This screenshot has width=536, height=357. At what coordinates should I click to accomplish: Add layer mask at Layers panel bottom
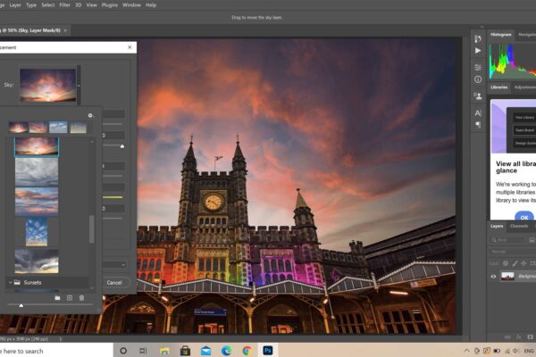point(530,336)
